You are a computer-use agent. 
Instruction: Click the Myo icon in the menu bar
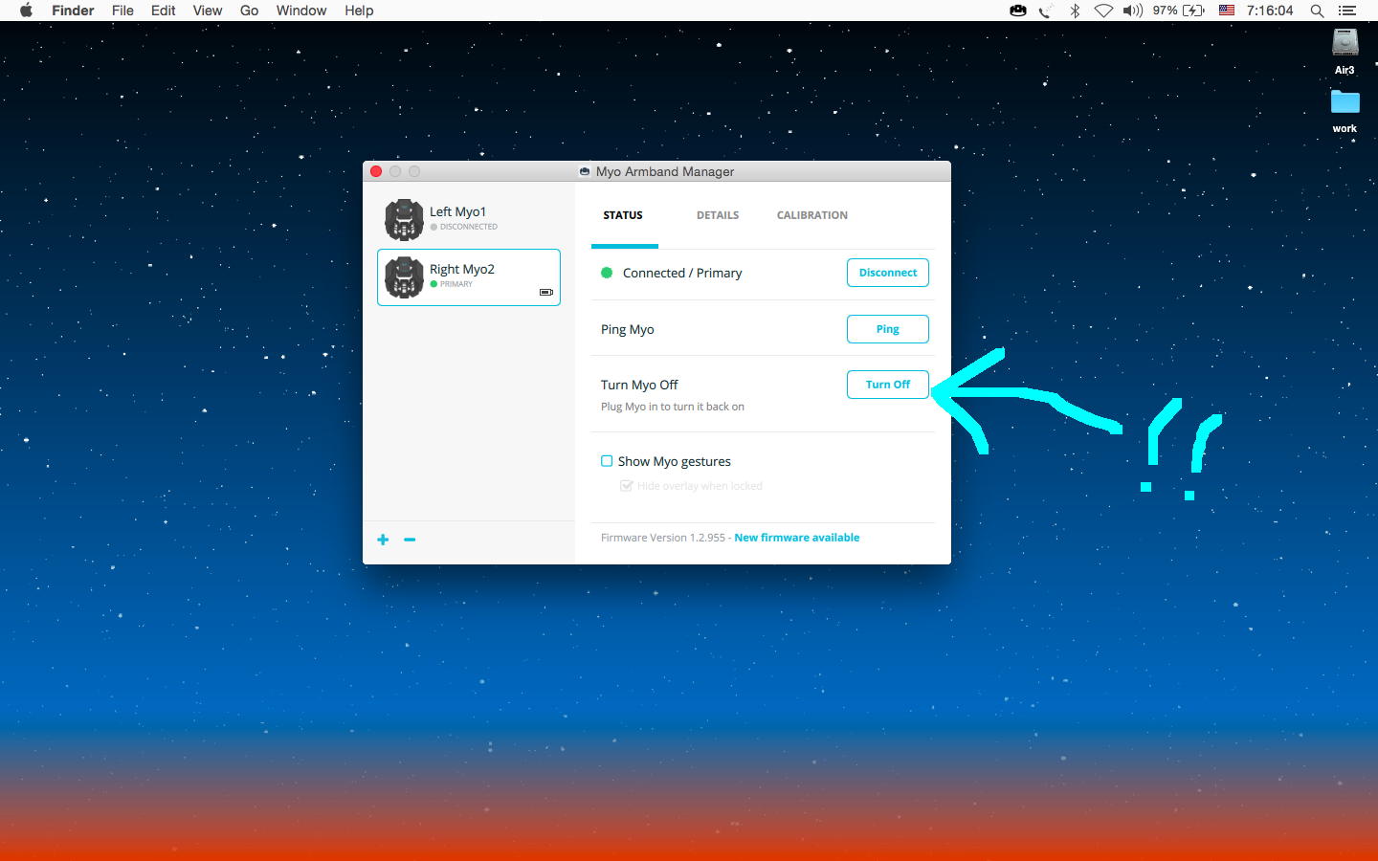(x=1018, y=11)
